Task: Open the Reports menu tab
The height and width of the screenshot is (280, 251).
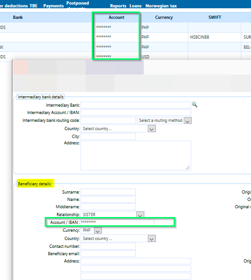Action: pyautogui.click(x=118, y=6)
